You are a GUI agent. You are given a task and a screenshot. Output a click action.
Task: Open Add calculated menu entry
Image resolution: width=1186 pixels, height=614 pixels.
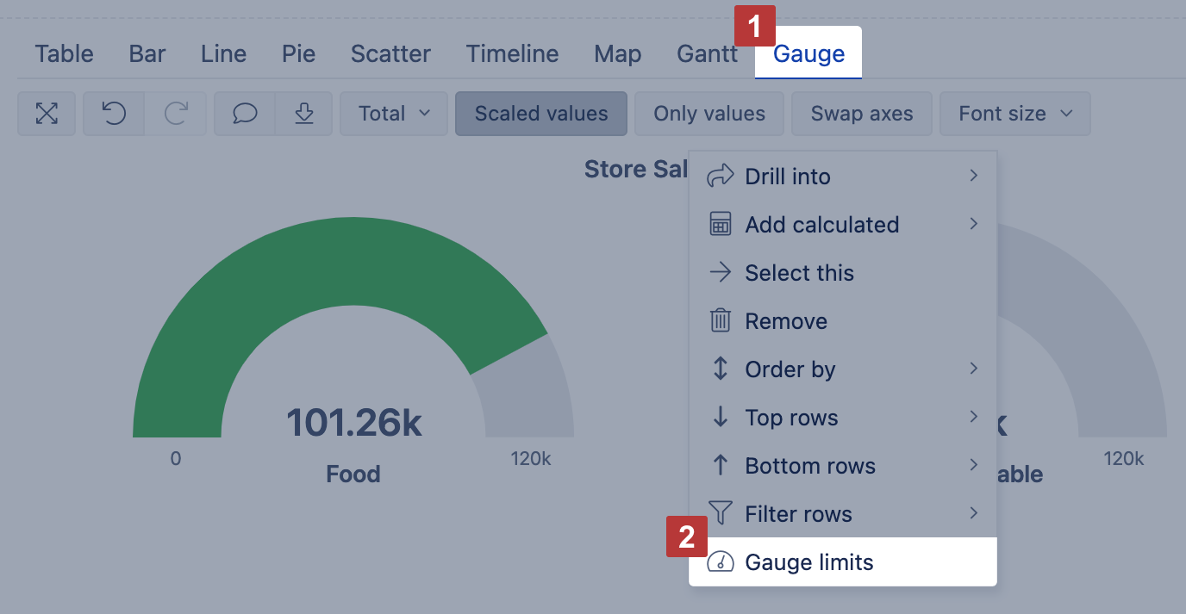(821, 225)
